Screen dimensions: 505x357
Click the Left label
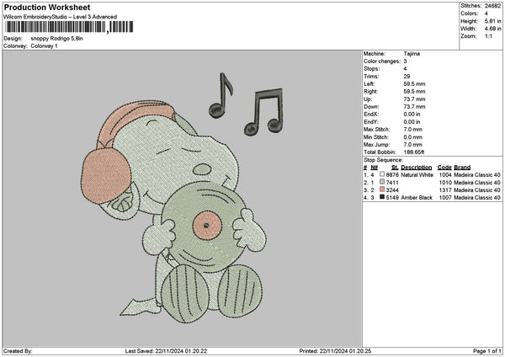[x=369, y=84]
